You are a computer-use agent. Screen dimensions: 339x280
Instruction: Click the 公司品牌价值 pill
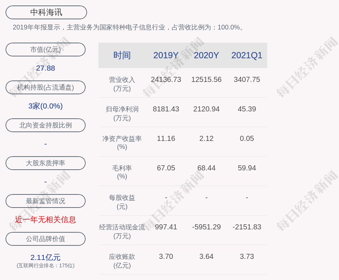[x=46, y=239]
